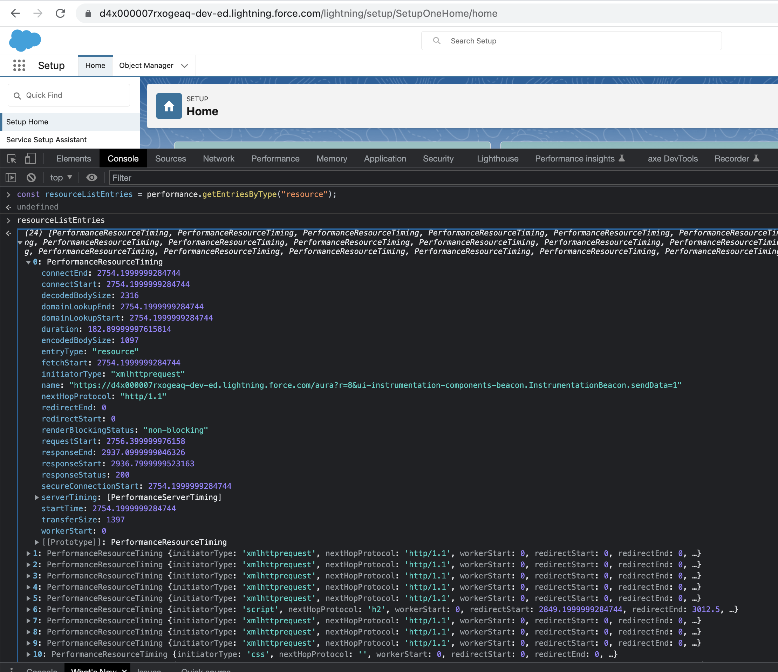
Task: Open the Recorder DevTools tab
Action: click(x=737, y=159)
